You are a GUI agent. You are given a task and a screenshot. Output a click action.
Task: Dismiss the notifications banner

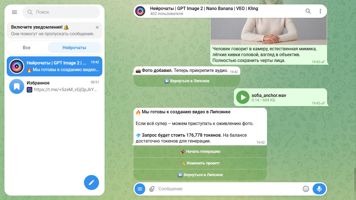[97, 27]
